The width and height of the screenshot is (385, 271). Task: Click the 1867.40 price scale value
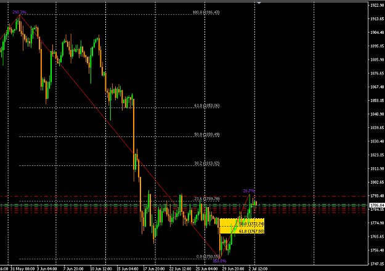coord(377,87)
